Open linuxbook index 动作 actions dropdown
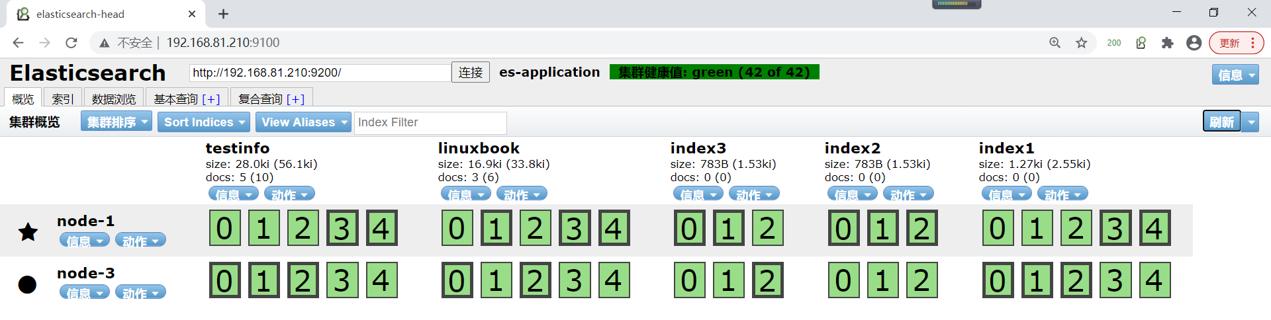The image size is (1271, 320). 522,194
